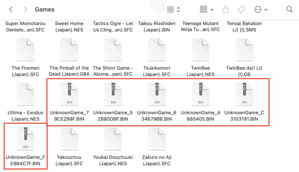Click the Share toolbar icon
This screenshot has height=172, width=299.
(225, 9)
